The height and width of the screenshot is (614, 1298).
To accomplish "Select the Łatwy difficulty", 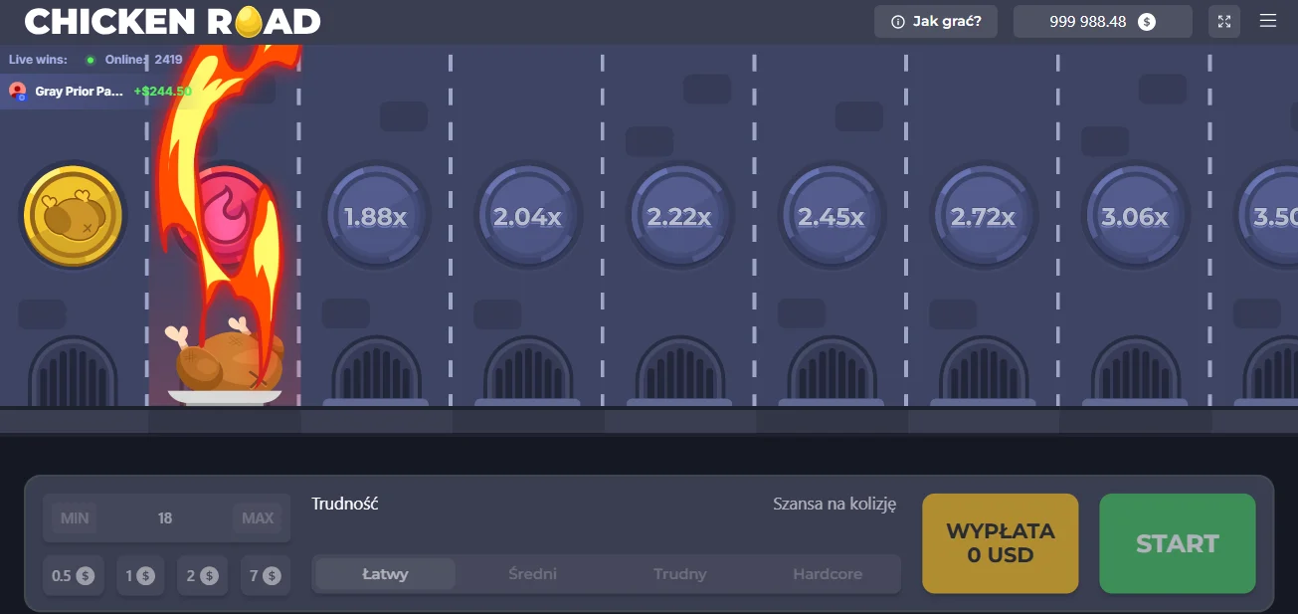I will (385, 574).
